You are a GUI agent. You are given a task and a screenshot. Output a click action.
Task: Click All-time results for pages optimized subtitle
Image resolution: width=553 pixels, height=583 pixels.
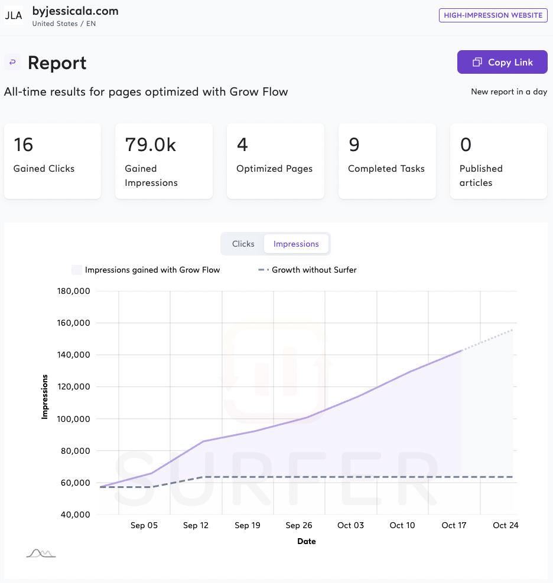click(x=146, y=92)
